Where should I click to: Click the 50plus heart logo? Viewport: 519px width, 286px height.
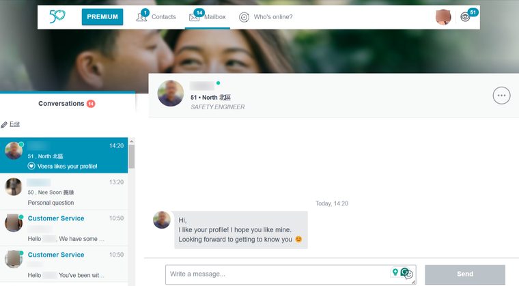pos(57,16)
